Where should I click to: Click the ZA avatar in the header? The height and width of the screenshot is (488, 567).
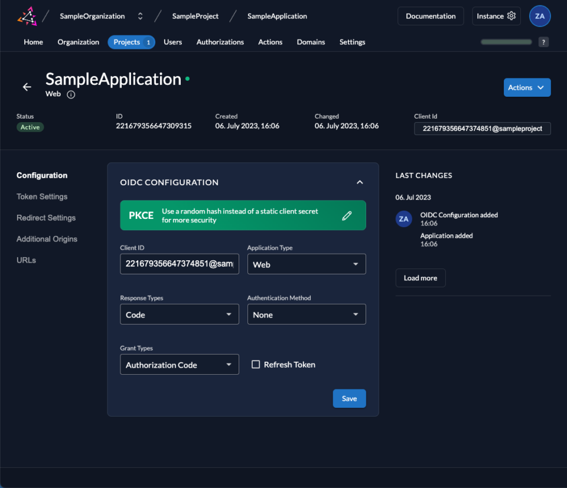[x=539, y=16]
